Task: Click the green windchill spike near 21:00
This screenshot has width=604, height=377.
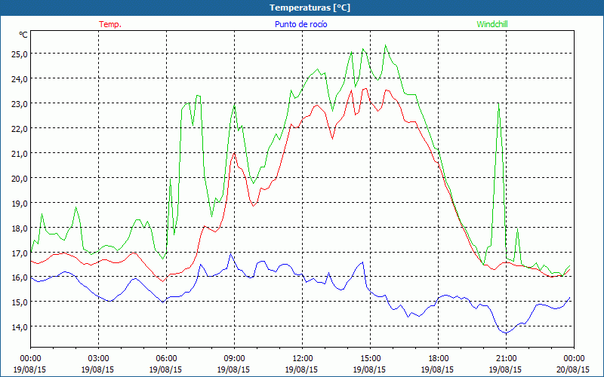Action: coord(498,103)
